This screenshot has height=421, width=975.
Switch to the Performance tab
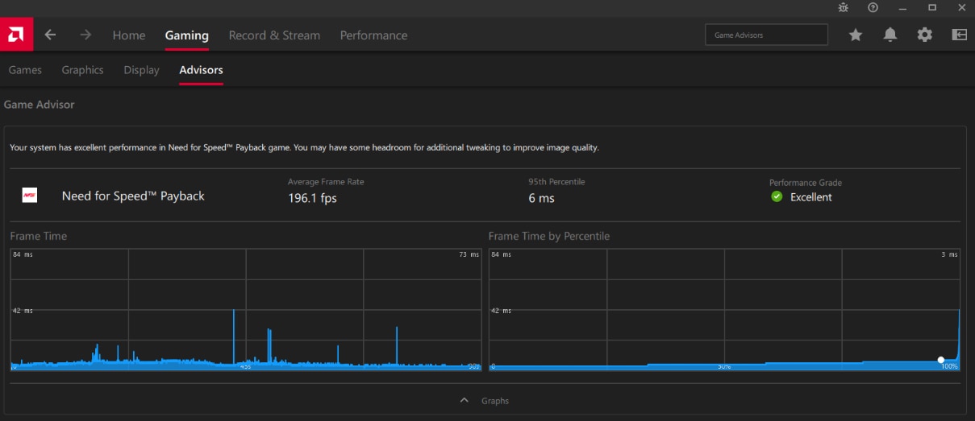click(373, 35)
